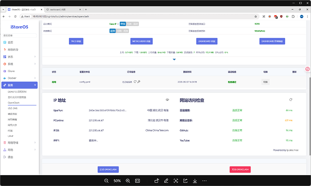Click the 退出 logout sidebar item

click(8, 157)
